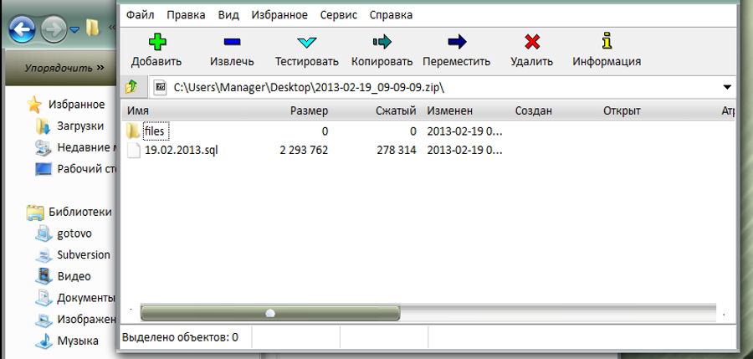Sort by Сжатый column header

(x=395, y=111)
